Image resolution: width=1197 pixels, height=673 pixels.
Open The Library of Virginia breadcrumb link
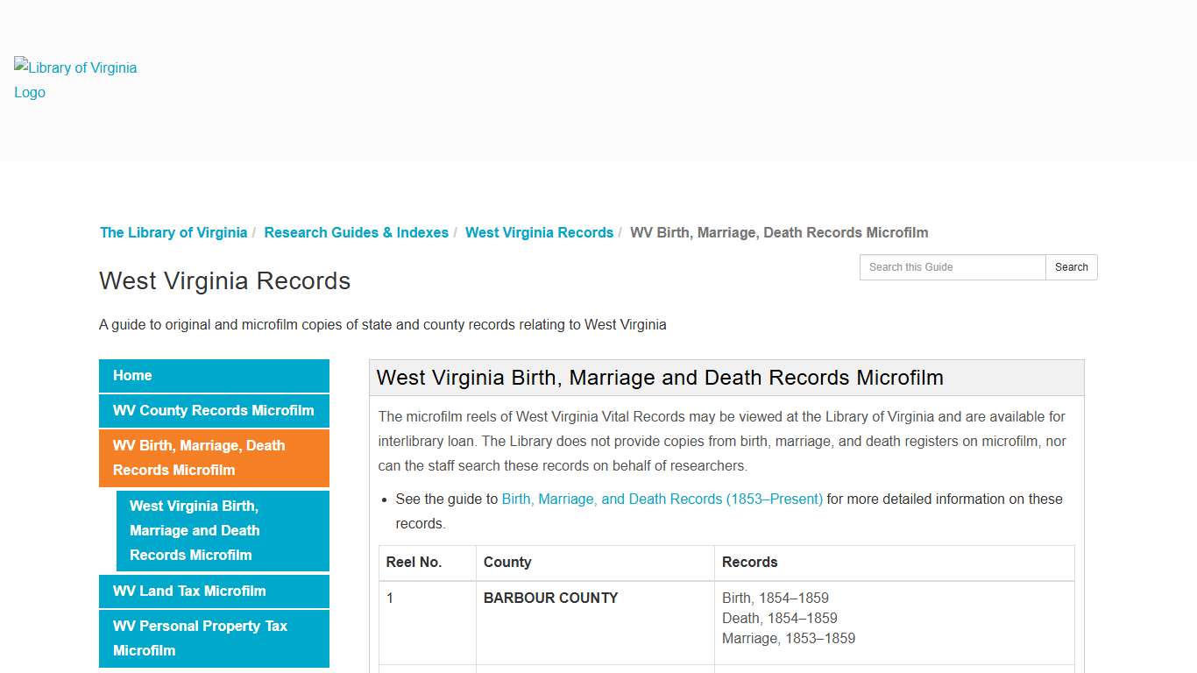[173, 232]
